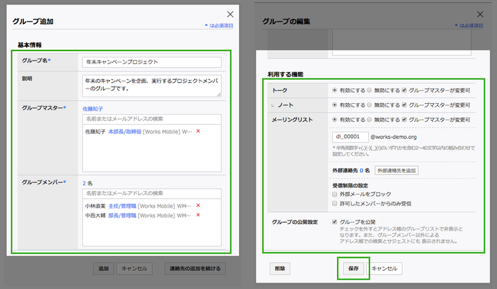The image size is (497, 289).
Task: Close the グループ追加 dialog
Action: point(230,14)
